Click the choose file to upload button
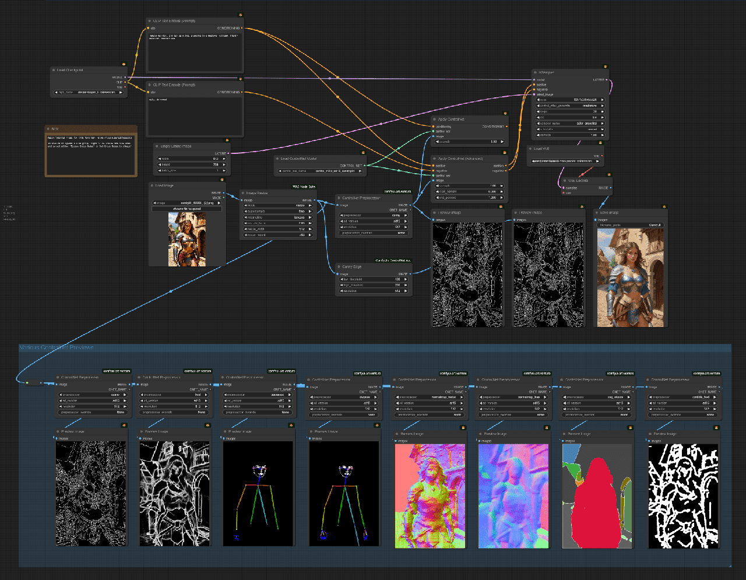This screenshot has width=746, height=580. click(x=186, y=209)
